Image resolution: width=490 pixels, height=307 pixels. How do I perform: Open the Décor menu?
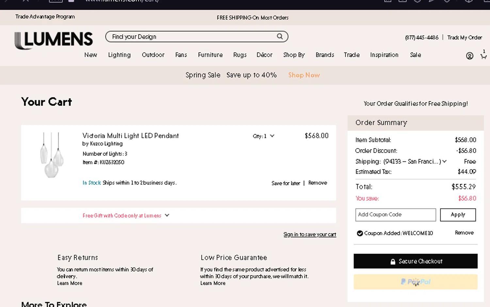264,55
